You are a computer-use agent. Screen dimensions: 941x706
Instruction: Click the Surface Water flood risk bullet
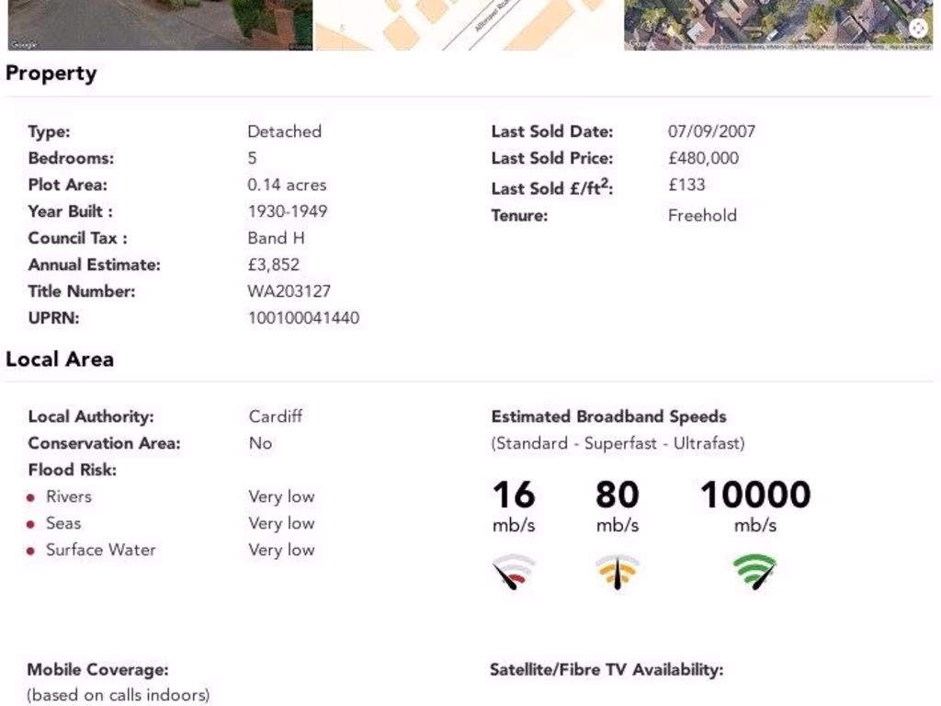[x=30, y=551]
